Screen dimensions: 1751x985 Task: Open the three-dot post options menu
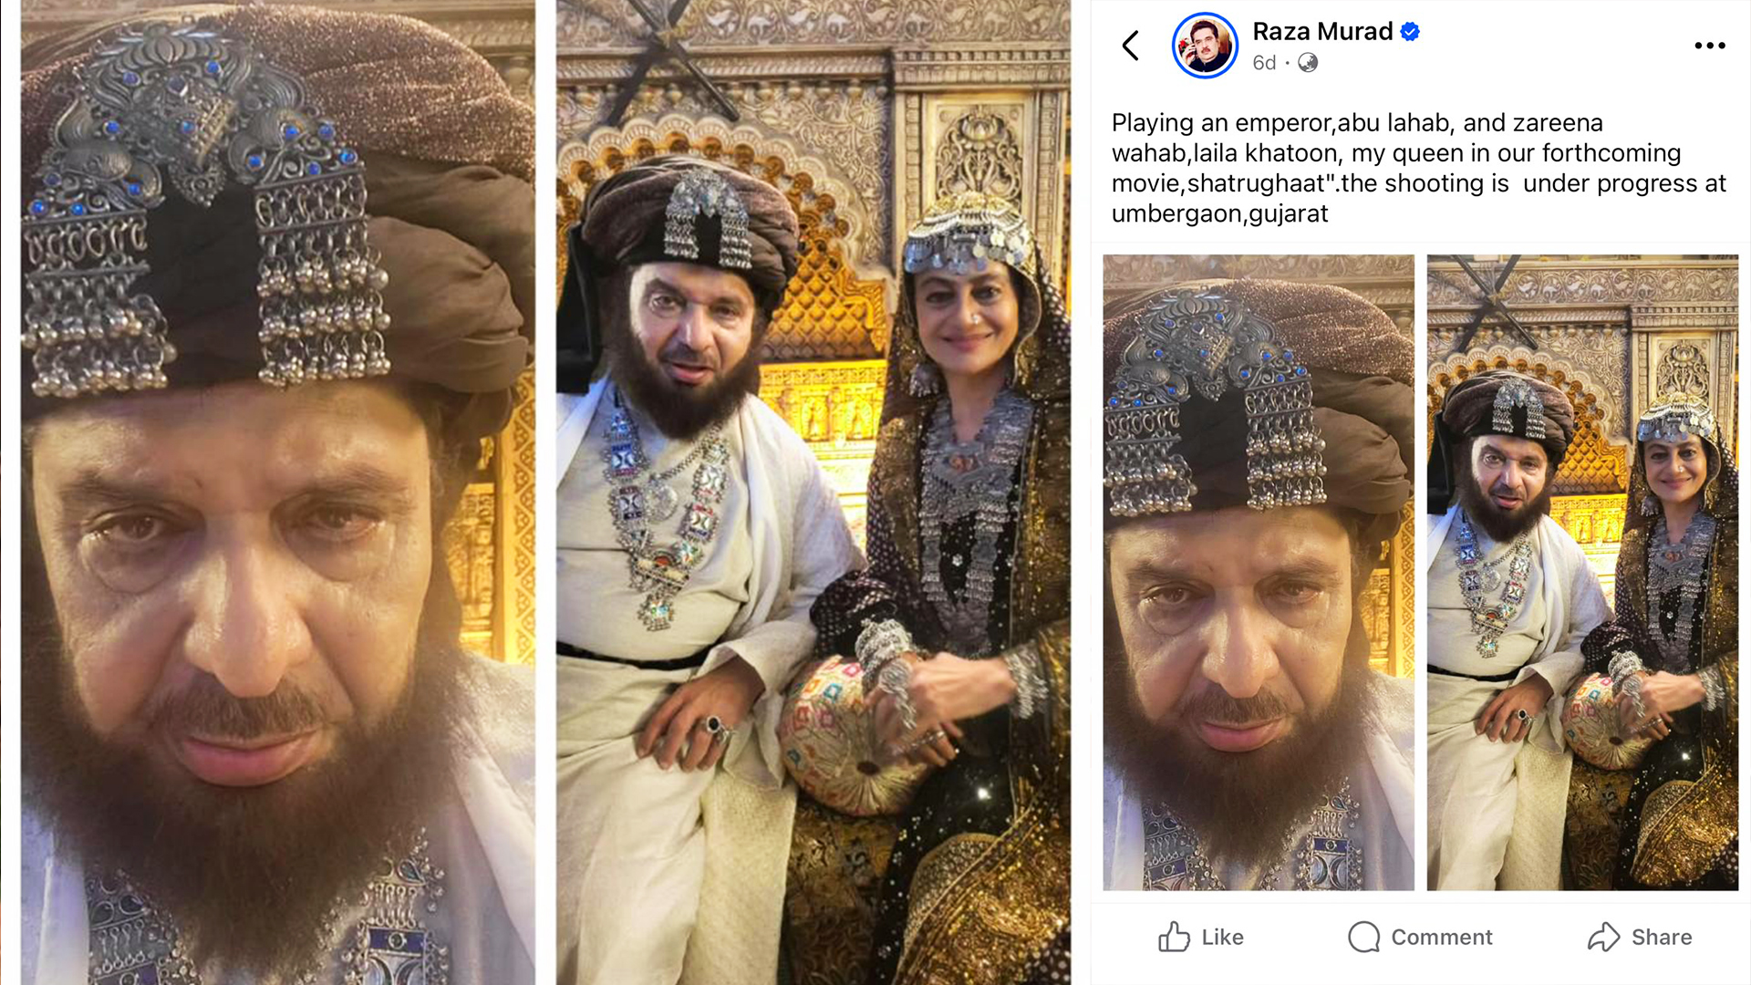1710,46
